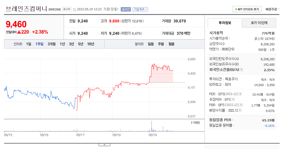The height and width of the screenshot is (149, 286).
Task: Click the PER value 15.41배
Action: pyautogui.click(x=258, y=94)
